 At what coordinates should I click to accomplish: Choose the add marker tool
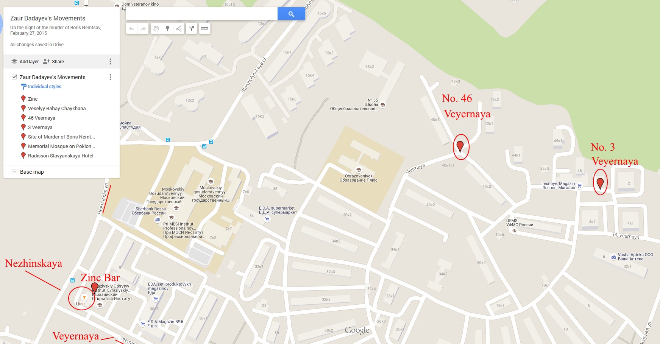tap(167, 28)
